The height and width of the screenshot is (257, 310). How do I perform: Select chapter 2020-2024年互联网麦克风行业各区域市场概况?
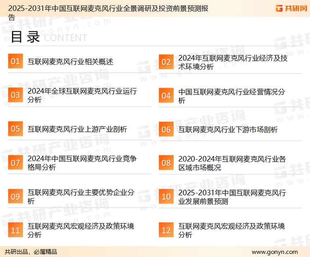pyautogui.click(x=232, y=163)
